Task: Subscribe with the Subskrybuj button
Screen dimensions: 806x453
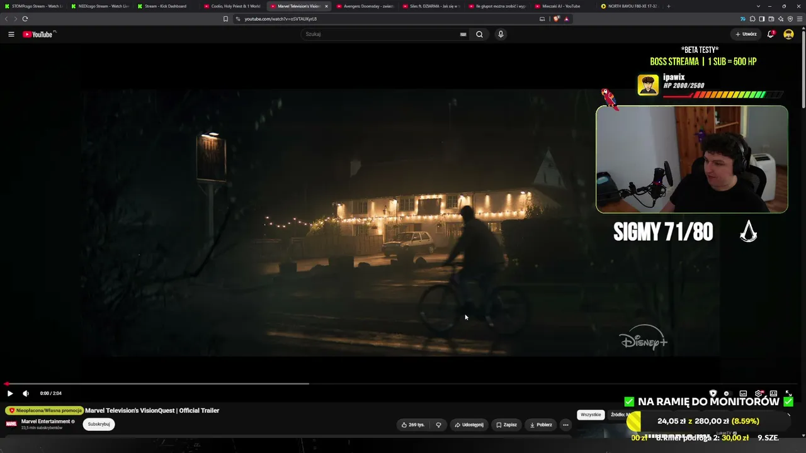Action: pyautogui.click(x=99, y=424)
